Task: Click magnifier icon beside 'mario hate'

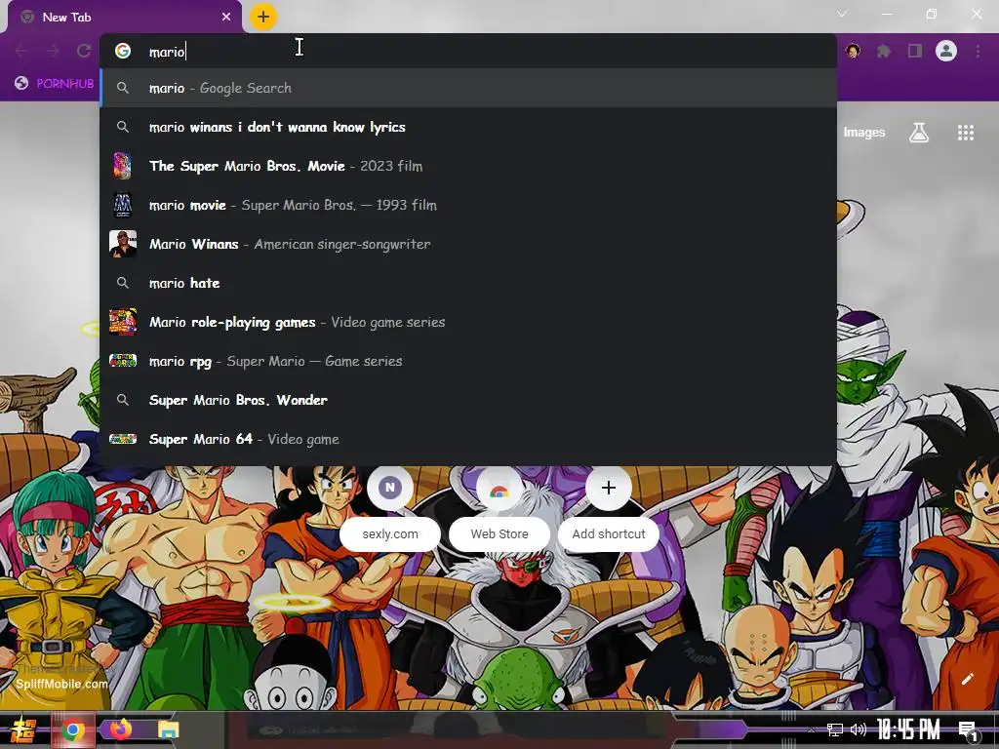Action: click(123, 283)
